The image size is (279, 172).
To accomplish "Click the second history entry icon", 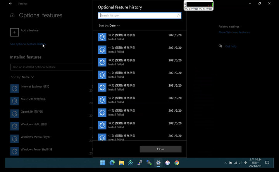I will coord(102,50).
